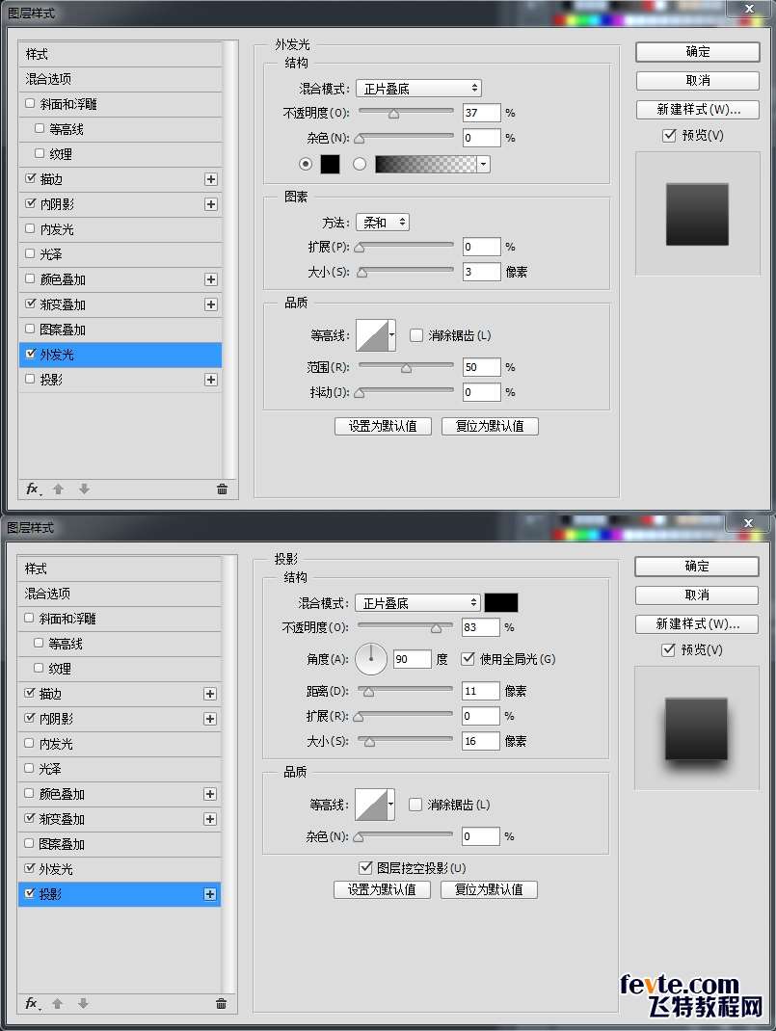Click 设置为默认值 in outer glow panel
Viewport: 776px width, 1031px height.
(x=383, y=426)
